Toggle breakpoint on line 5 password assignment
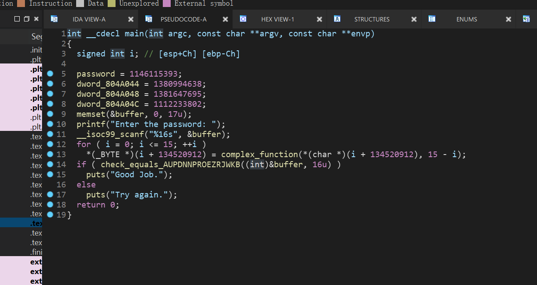Viewport: 537px width, 285px height. [50, 74]
